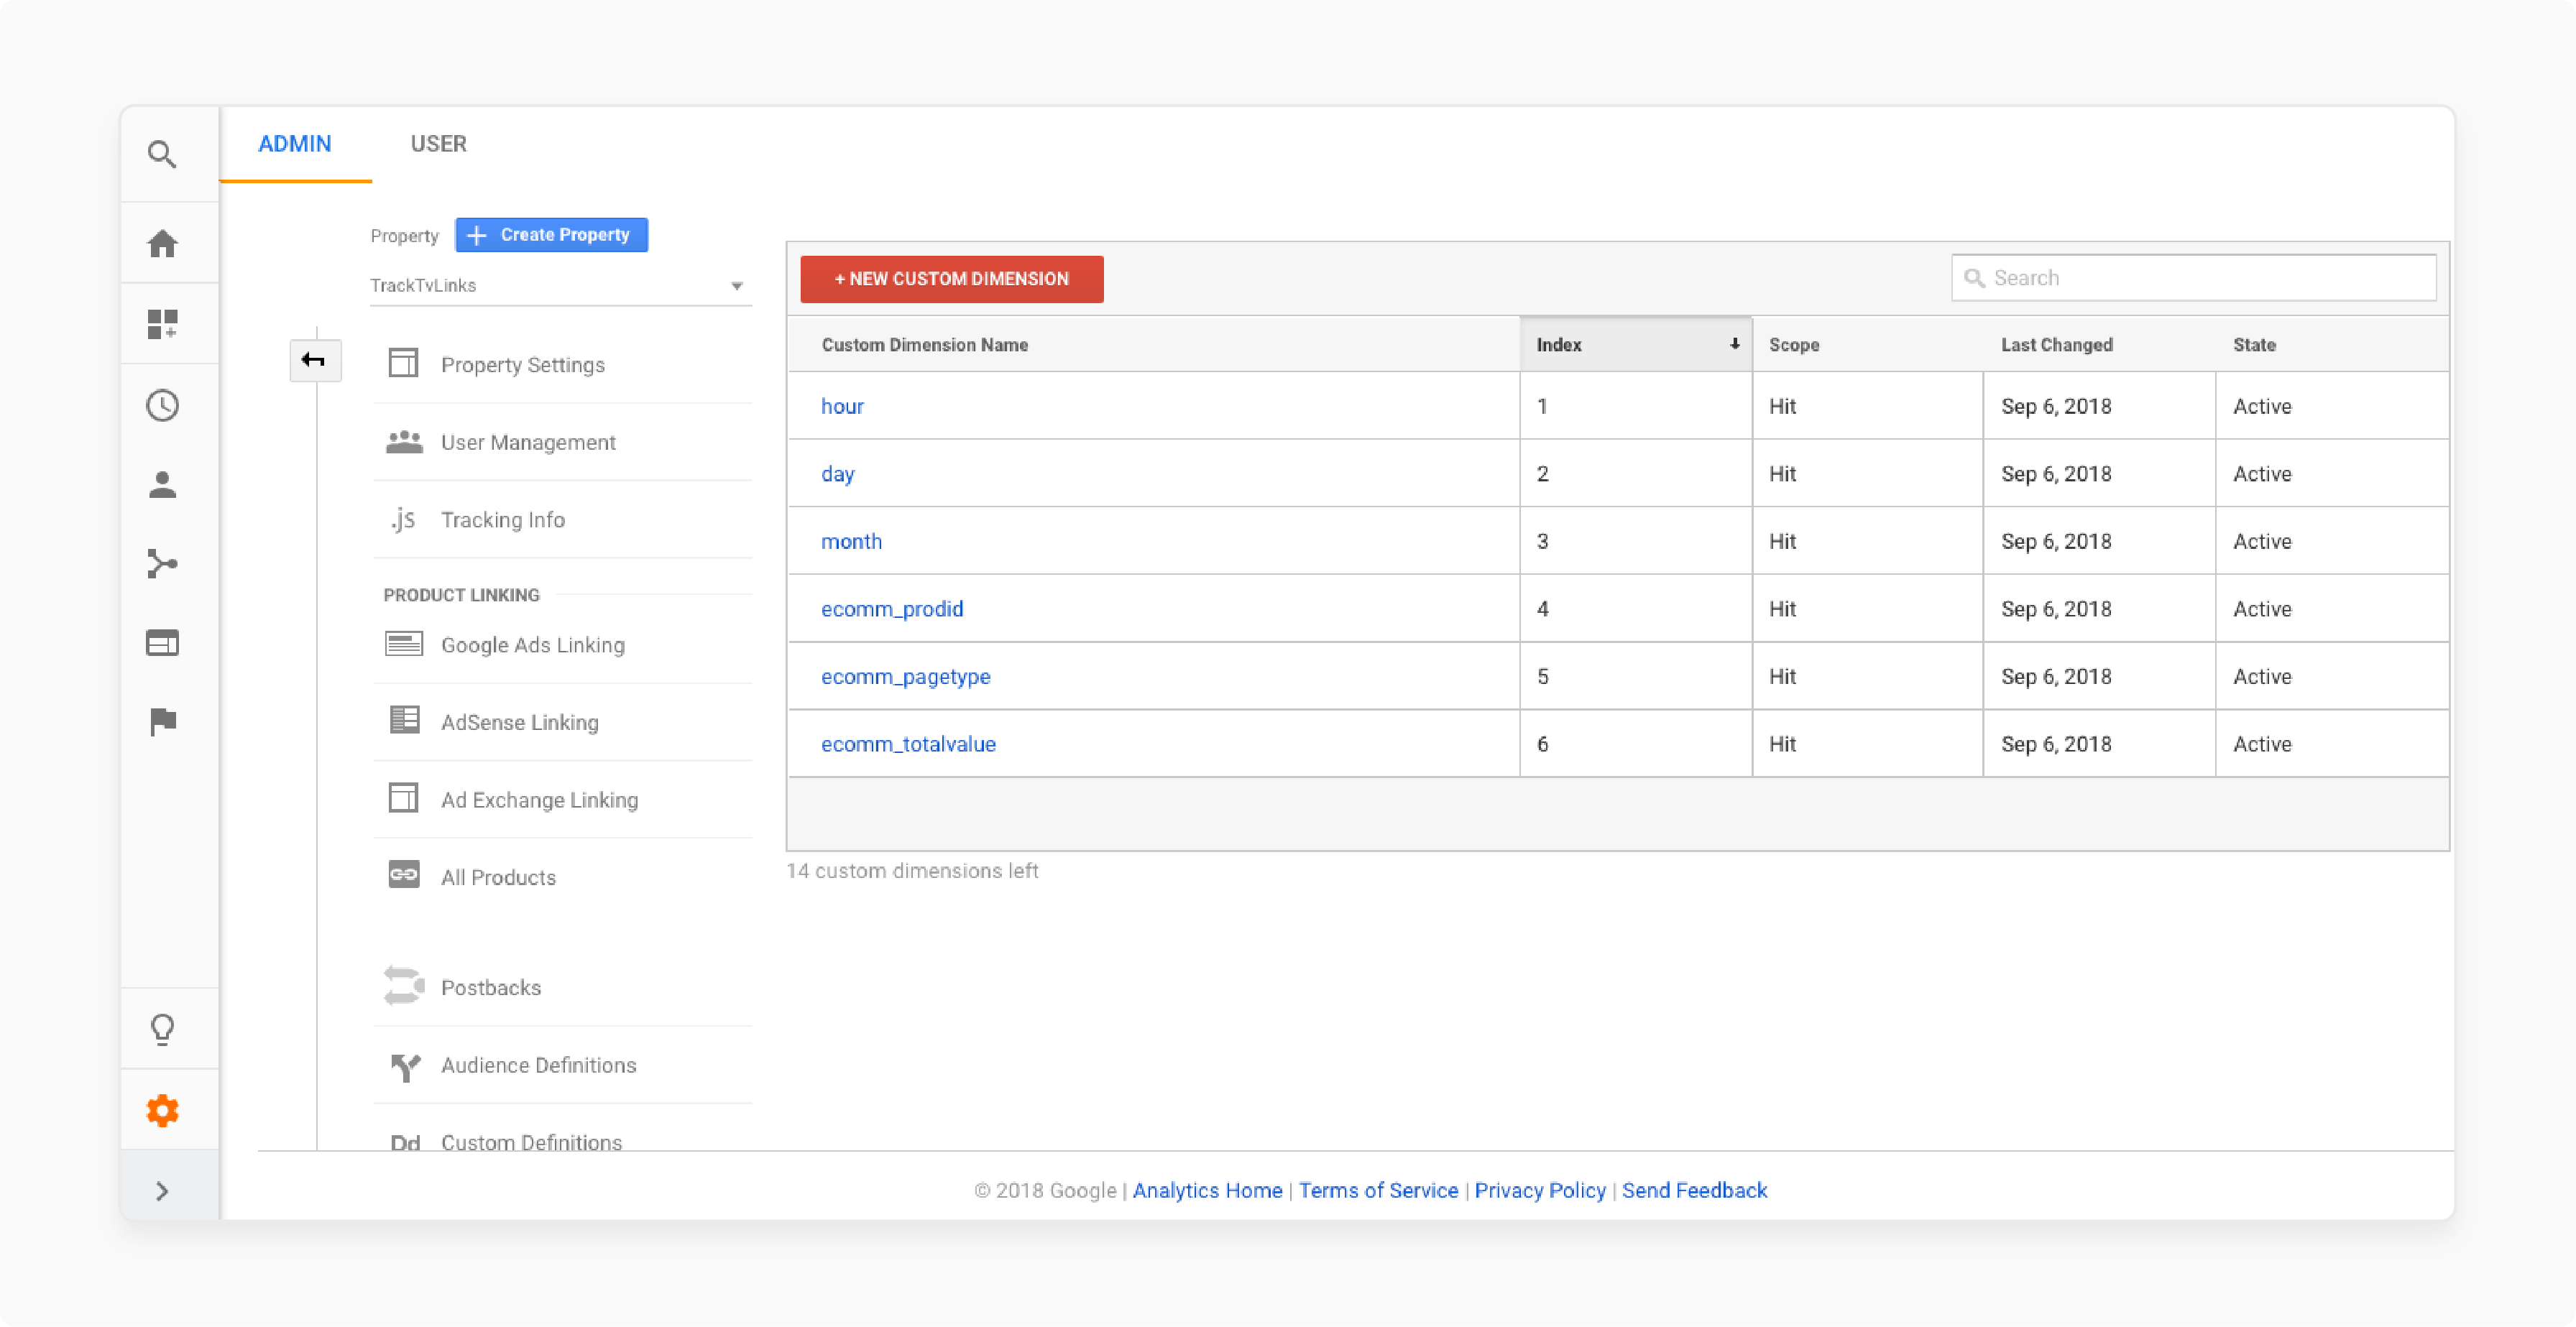Click Privacy Policy footer link
Screen dimensions: 2576x1327
coord(1540,1190)
